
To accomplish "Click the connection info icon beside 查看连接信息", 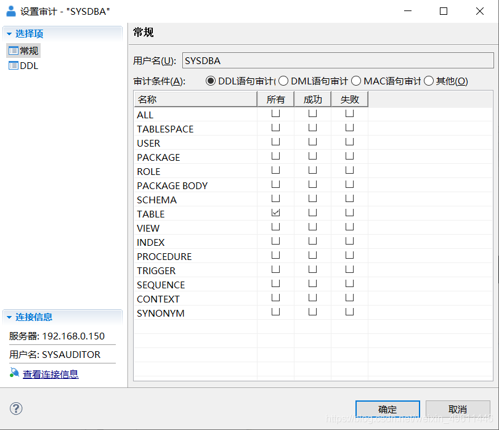I will coord(14,373).
